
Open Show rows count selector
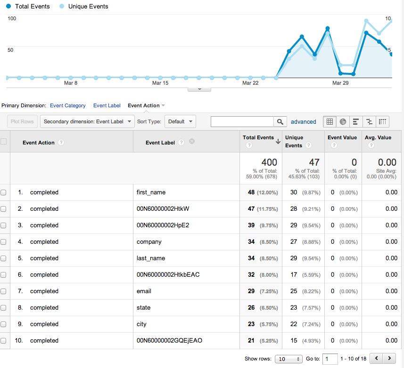(289, 359)
